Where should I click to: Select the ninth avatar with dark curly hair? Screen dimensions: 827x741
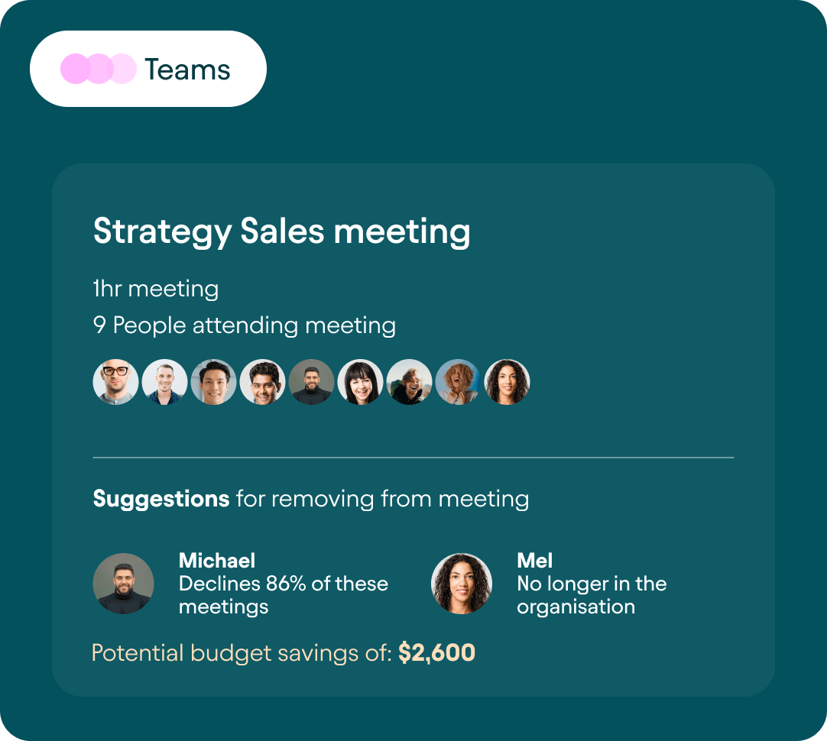click(507, 382)
